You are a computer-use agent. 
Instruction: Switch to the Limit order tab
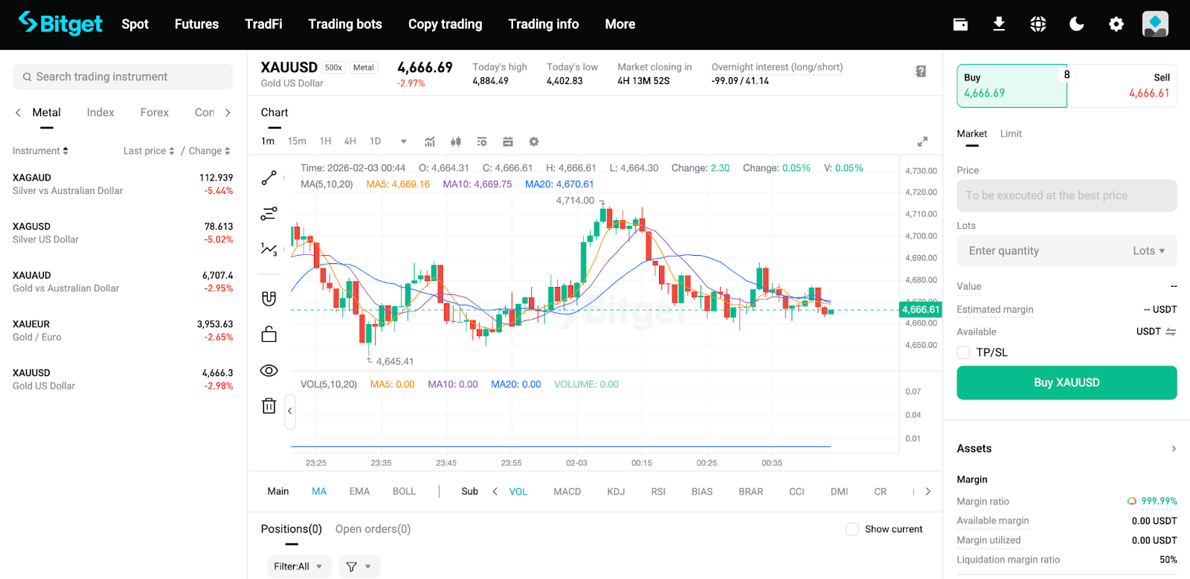(x=1011, y=134)
